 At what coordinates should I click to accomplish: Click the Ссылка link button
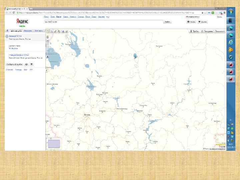click(x=203, y=22)
